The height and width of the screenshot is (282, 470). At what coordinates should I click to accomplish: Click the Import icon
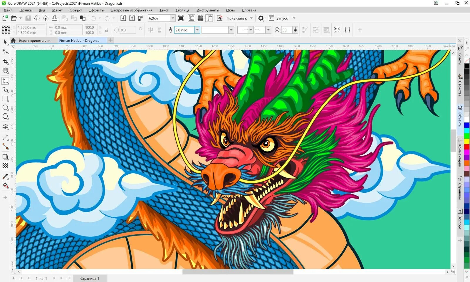click(123, 18)
